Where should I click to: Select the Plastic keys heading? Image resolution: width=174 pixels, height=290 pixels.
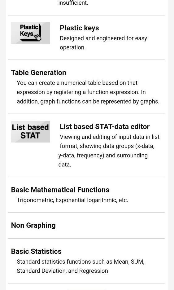pyautogui.click(x=79, y=28)
